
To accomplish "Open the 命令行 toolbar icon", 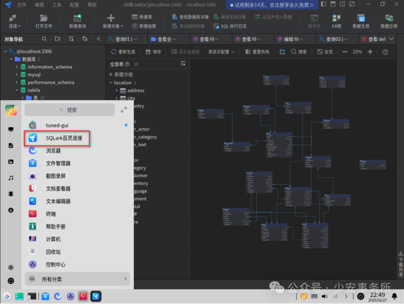I will coord(314,21).
